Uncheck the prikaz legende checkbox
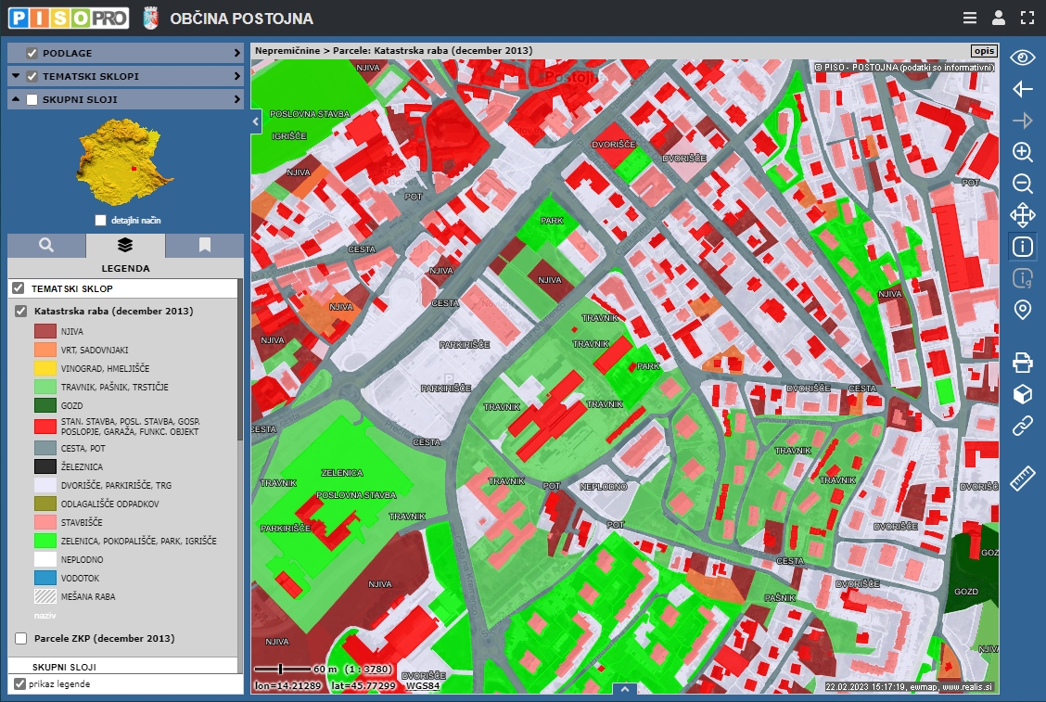The width and height of the screenshot is (1046, 702). coord(19,683)
